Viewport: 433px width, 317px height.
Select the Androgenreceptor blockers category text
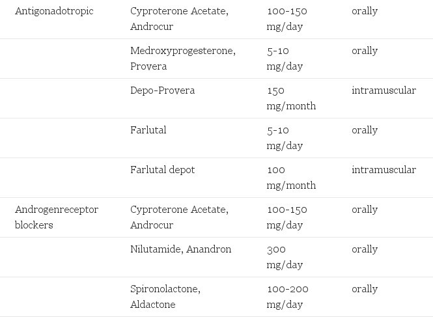click(57, 217)
